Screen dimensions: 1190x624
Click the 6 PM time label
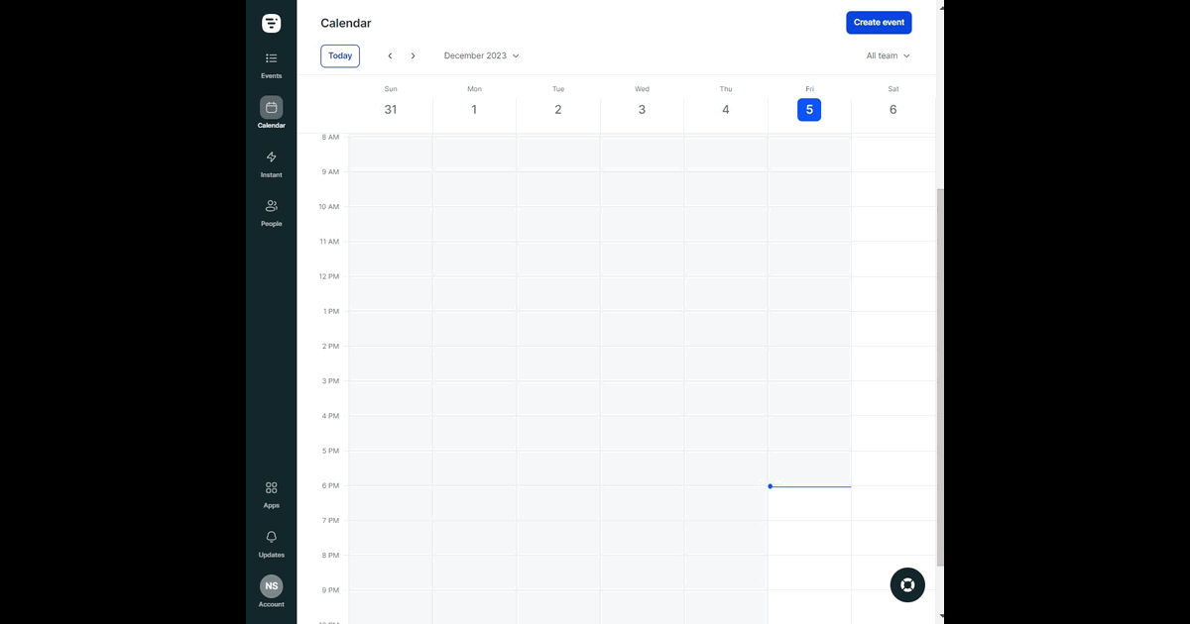(330, 485)
